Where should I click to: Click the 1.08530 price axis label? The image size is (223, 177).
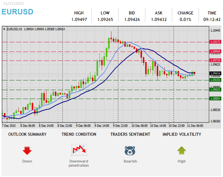click(x=215, y=110)
